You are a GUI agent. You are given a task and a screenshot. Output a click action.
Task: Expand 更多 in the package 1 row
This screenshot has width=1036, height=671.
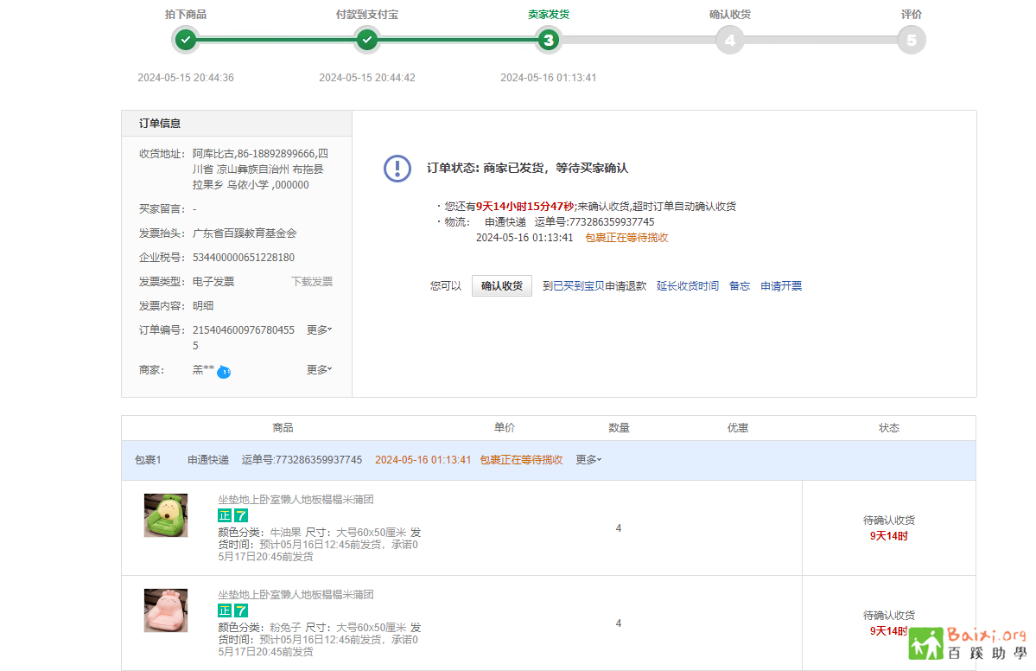click(588, 460)
